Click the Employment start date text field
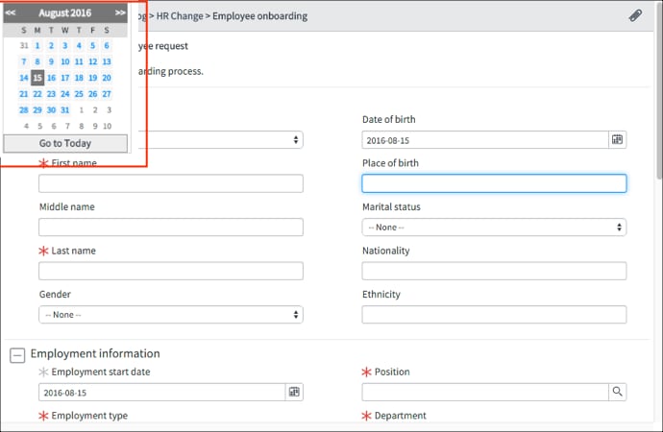 162,392
